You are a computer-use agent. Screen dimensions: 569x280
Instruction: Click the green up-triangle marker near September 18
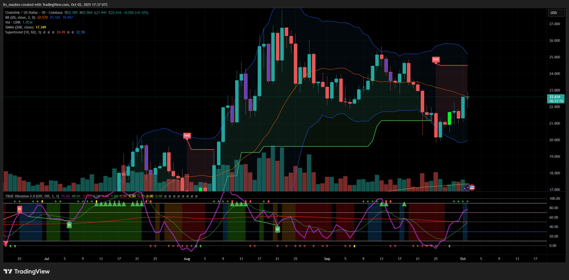coord(404,204)
